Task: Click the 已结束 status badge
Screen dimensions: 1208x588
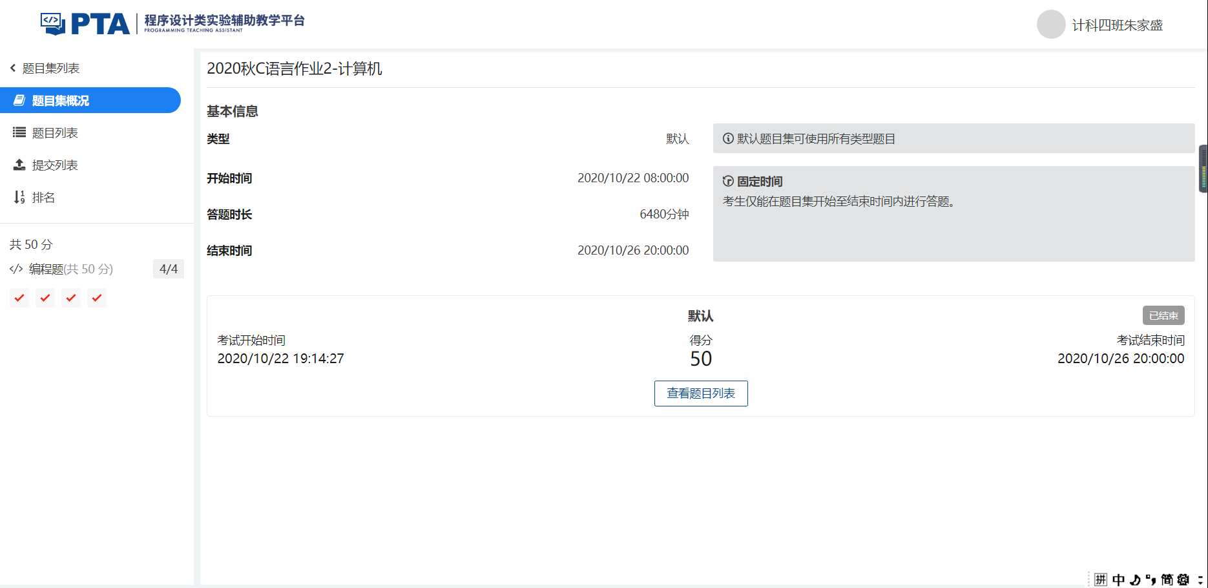Action: (x=1163, y=315)
